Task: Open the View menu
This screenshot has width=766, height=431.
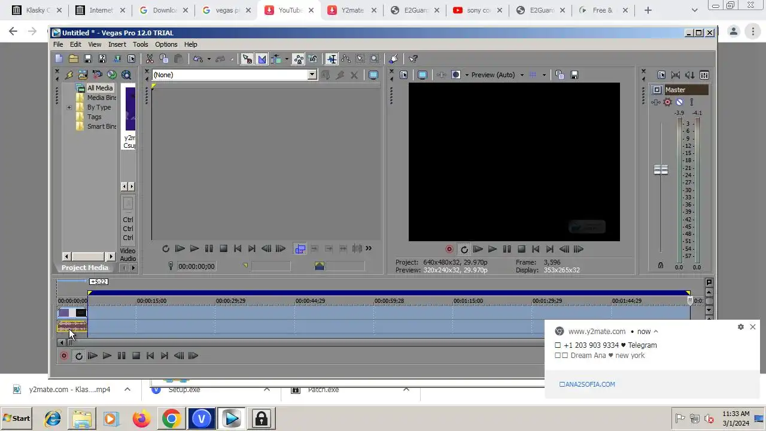Action: [95, 44]
